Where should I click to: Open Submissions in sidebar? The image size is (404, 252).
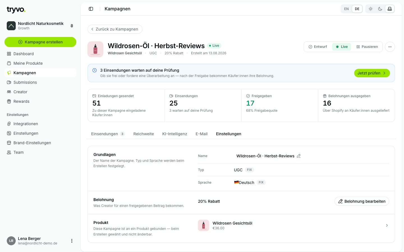pyautogui.click(x=40, y=82)
